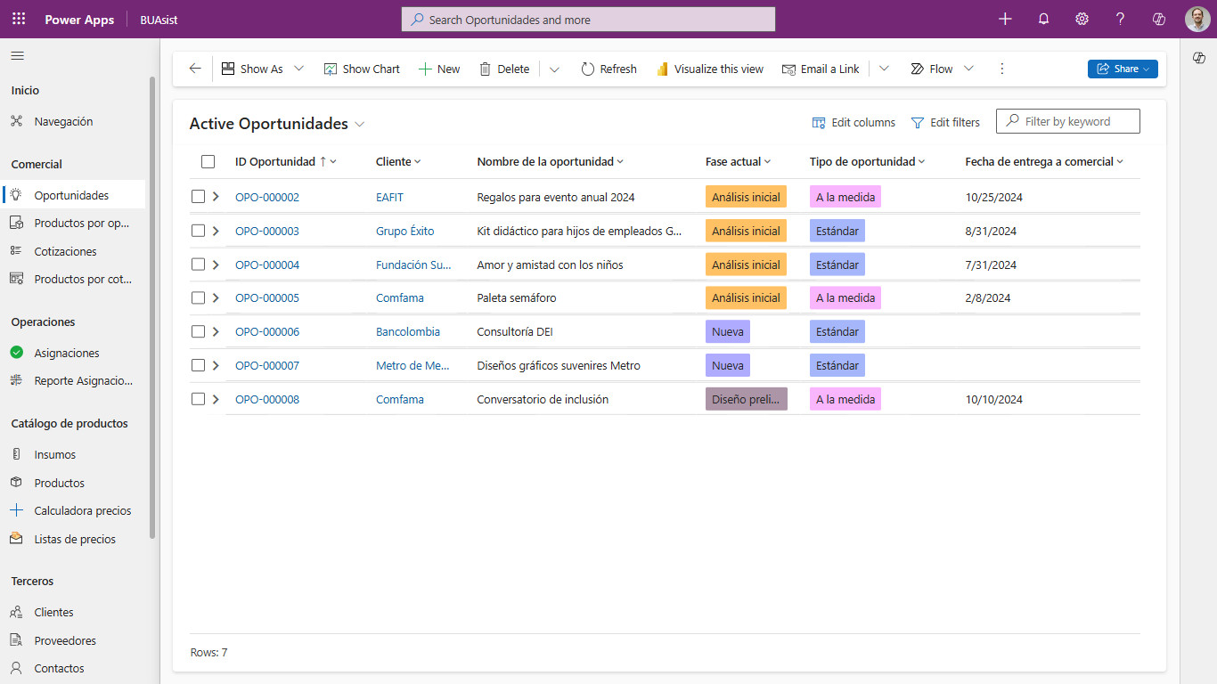Viewport: 1217px width, 684px height.
Task: Expand the OPO-000006 row chevron
Action: 216,331
